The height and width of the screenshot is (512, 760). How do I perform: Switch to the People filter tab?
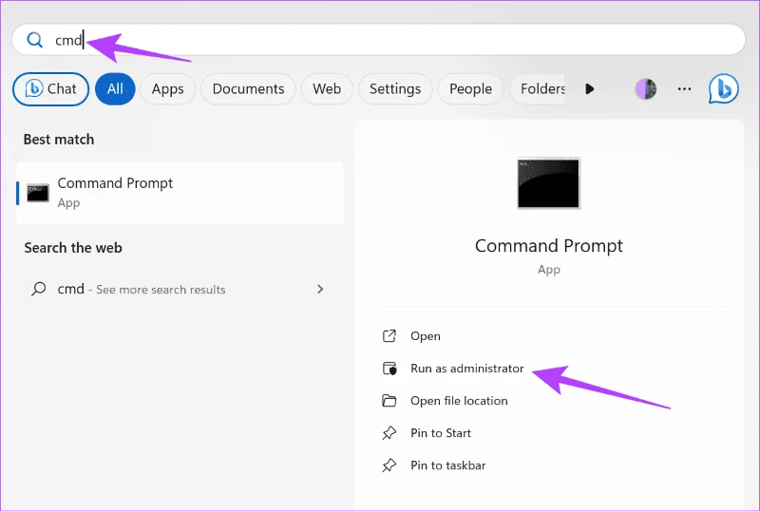point(470,88)
